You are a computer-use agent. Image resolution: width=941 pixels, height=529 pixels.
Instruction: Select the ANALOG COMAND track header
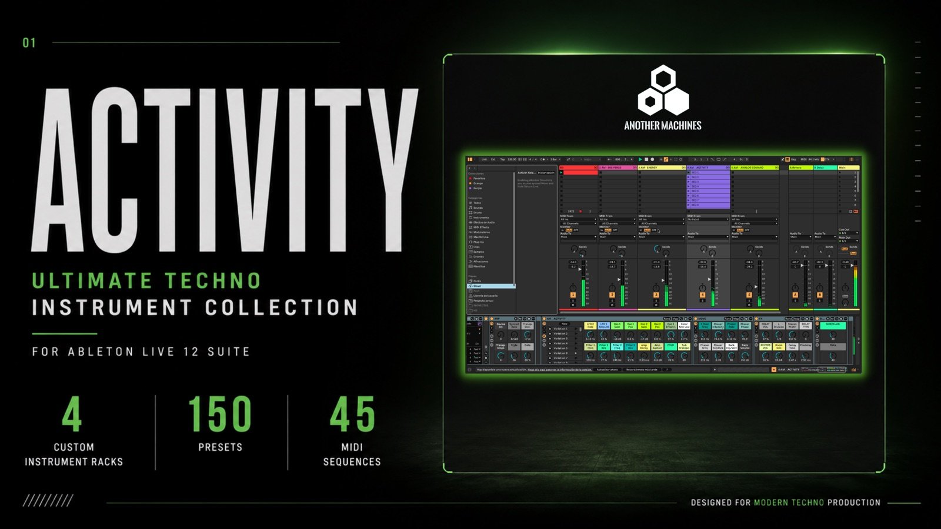tap(755, 168)
